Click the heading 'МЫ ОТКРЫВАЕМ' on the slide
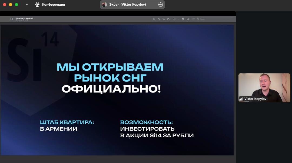The height and width of the screenshot is (163, 292). point(110,67)
